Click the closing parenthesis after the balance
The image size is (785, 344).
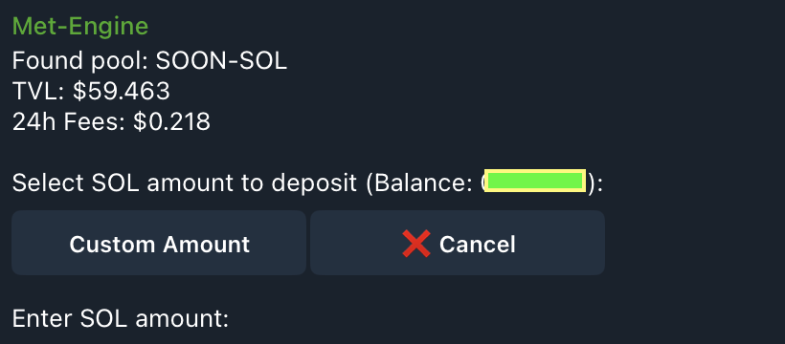coord(592,183)
